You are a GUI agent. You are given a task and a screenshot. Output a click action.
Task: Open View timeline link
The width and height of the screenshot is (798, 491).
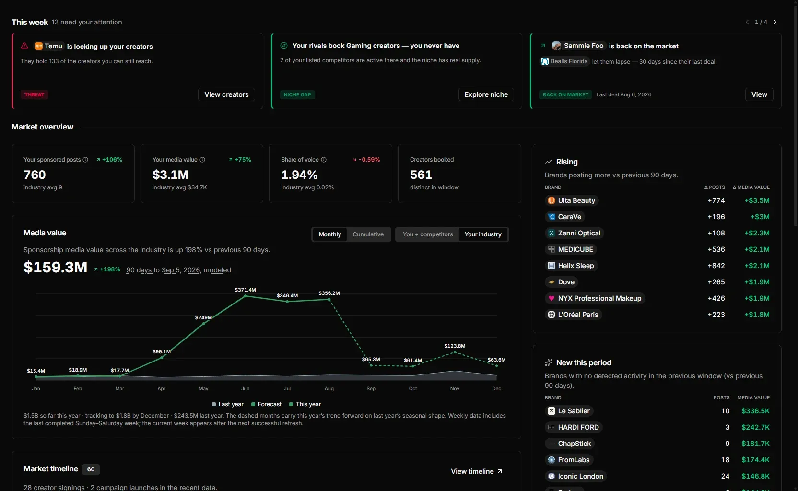pos(477,471)
